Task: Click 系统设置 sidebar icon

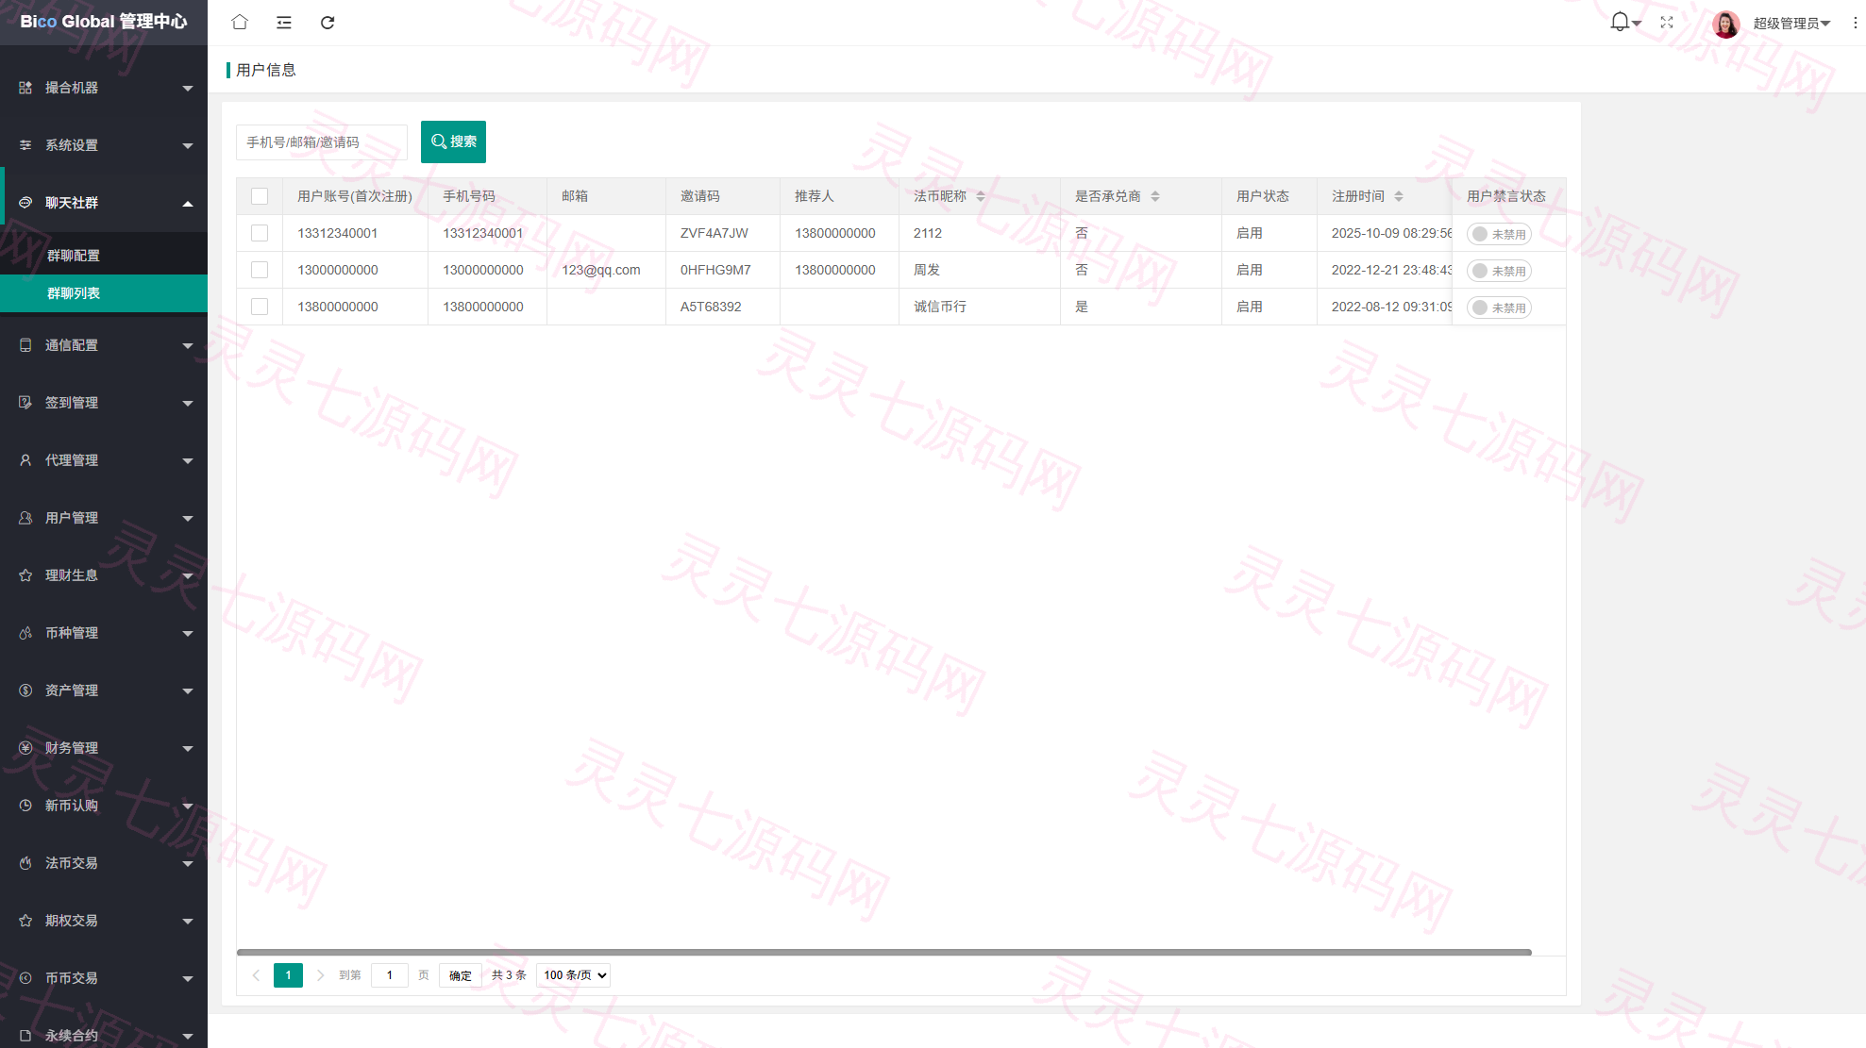Action: [25, 145]
